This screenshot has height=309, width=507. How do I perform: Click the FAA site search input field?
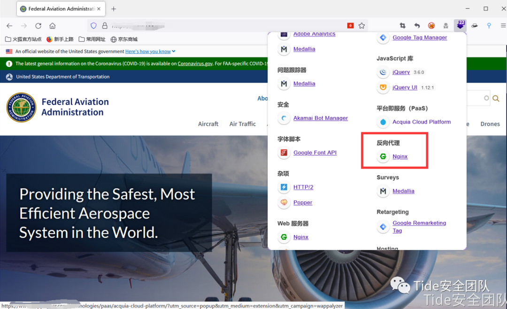click(x=478, y=98)
